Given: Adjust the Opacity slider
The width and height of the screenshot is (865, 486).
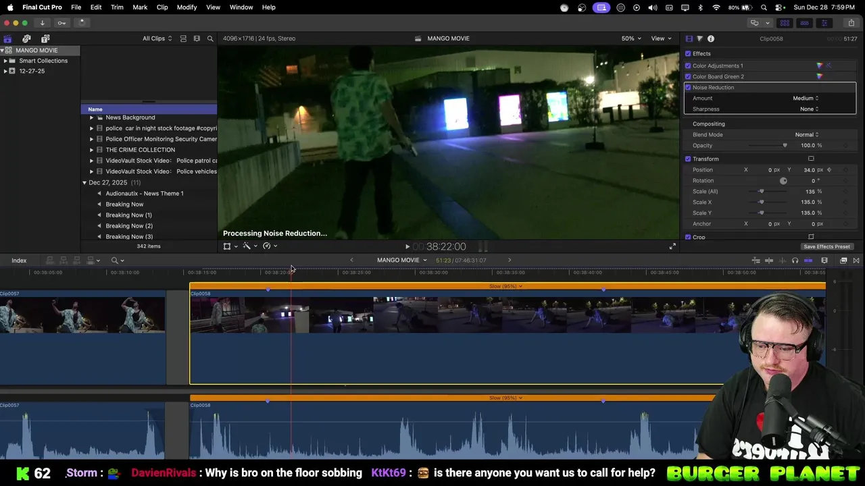Looking at the screenshot, I should (784, 145).
